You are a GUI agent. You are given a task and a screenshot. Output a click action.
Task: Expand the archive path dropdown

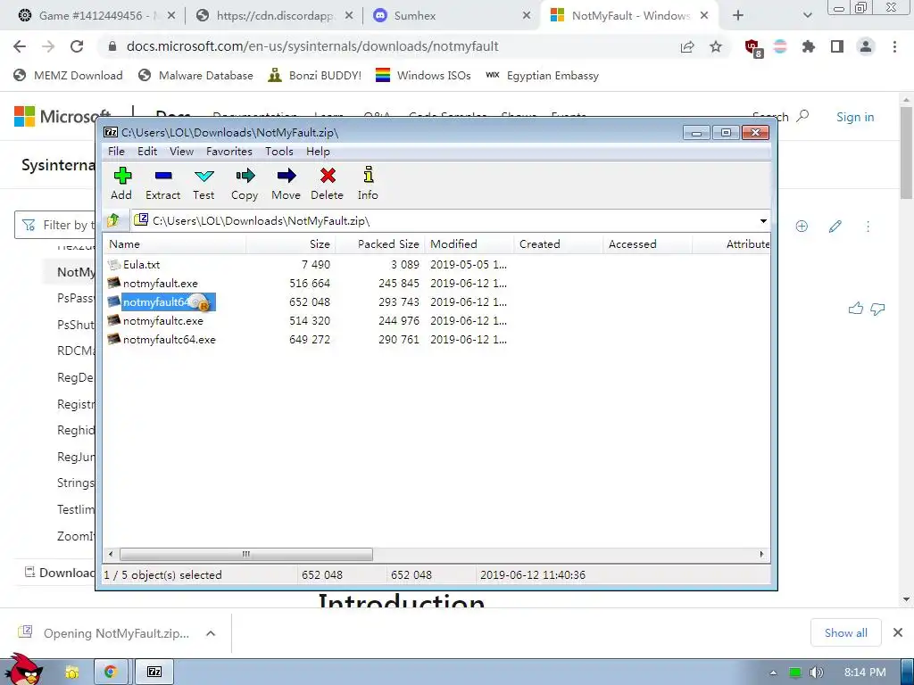click(763, 221)
